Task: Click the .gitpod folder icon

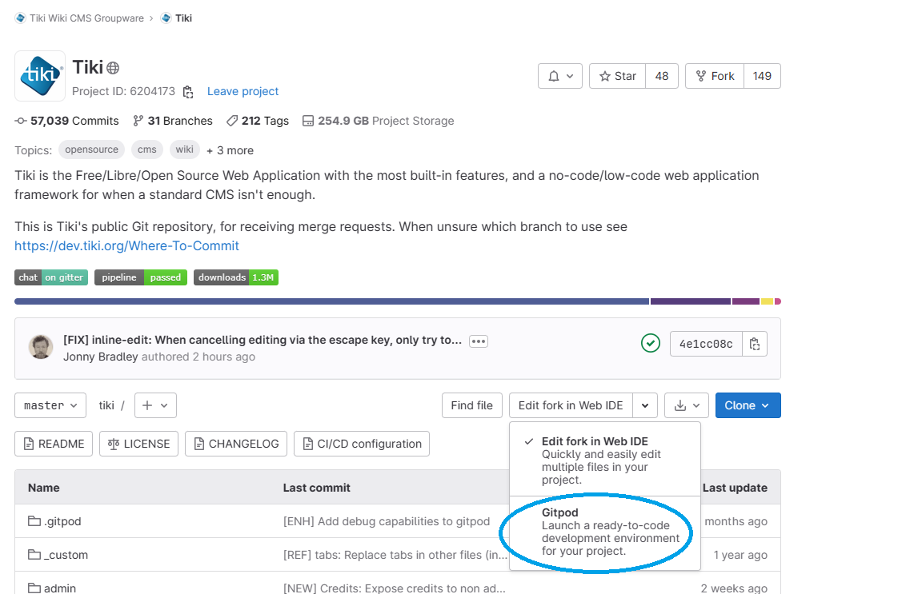Action: [34, 521]
